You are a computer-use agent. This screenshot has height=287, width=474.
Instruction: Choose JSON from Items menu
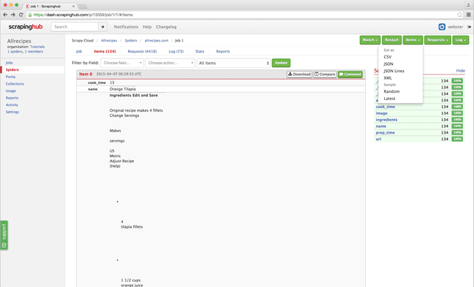coord(388,64)
